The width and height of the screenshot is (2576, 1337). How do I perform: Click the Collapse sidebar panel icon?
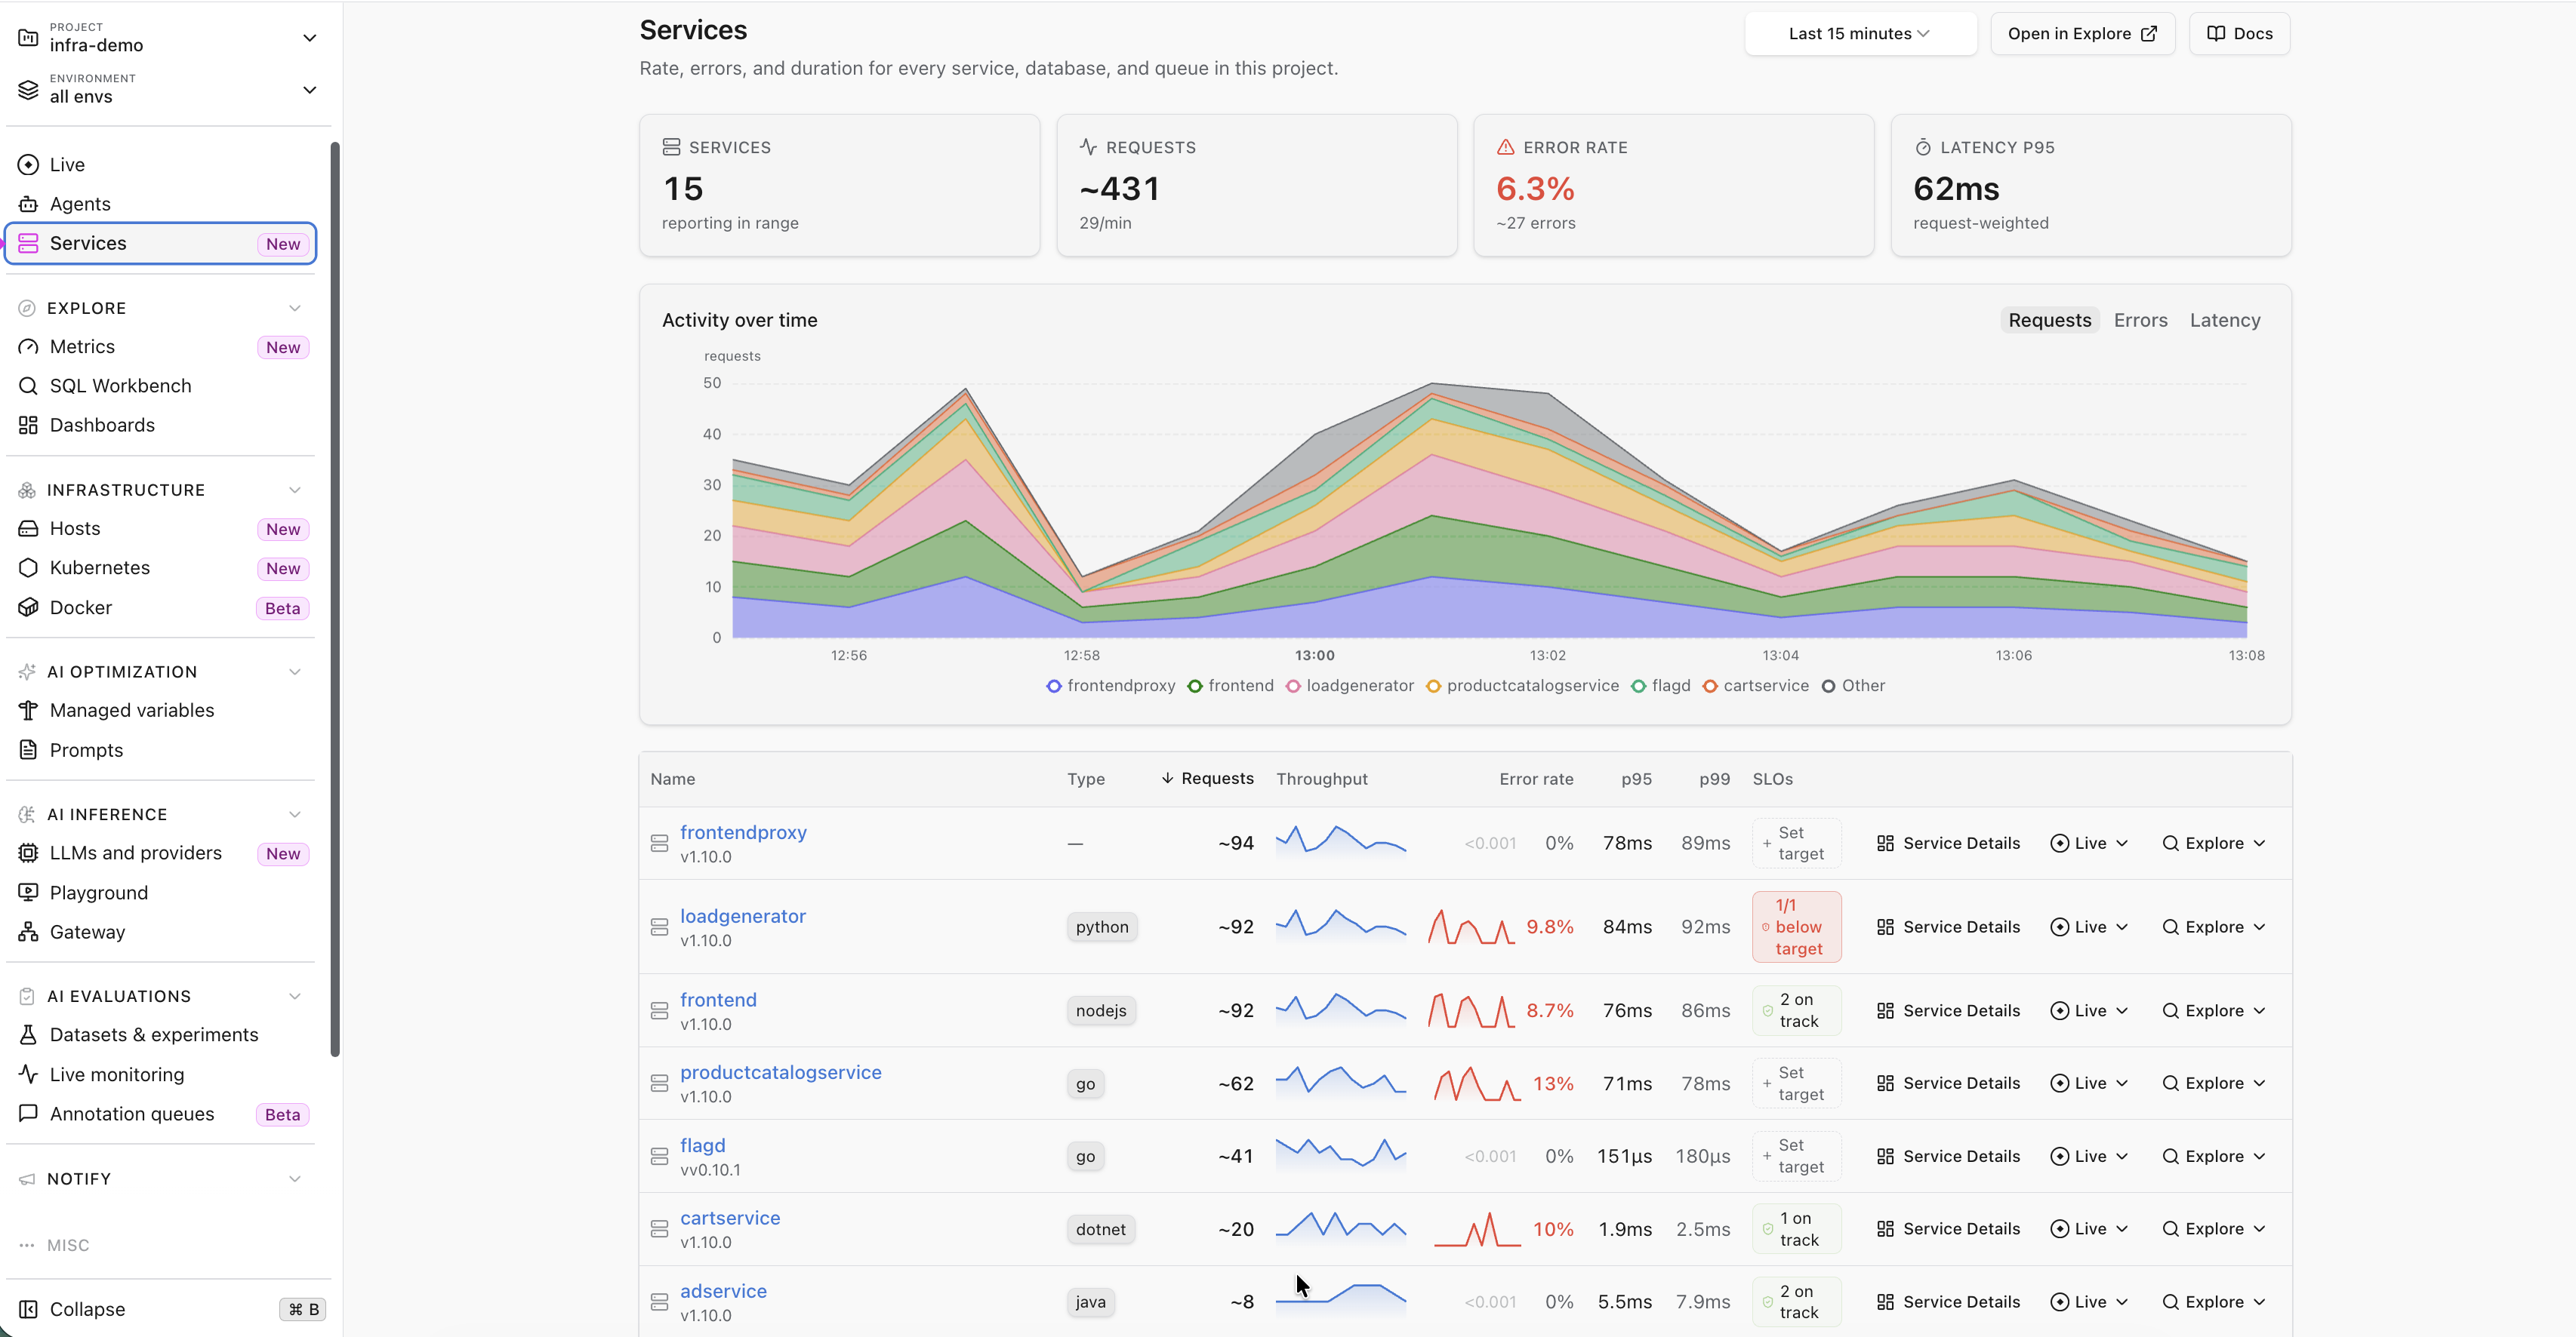(x=28, y=1309)
